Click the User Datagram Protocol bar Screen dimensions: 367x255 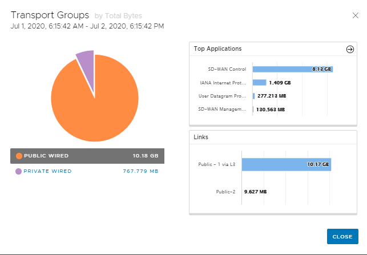pyautogui.click(x=253, y=96)
